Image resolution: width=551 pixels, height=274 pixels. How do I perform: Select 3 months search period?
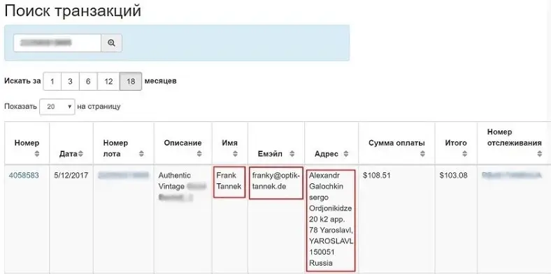click(71, 82)
